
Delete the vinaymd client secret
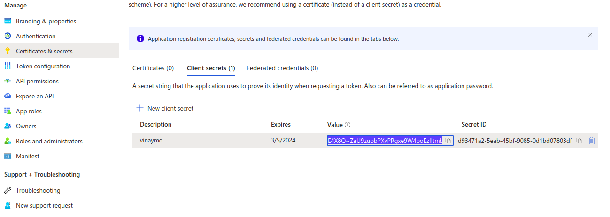[592, 141]
